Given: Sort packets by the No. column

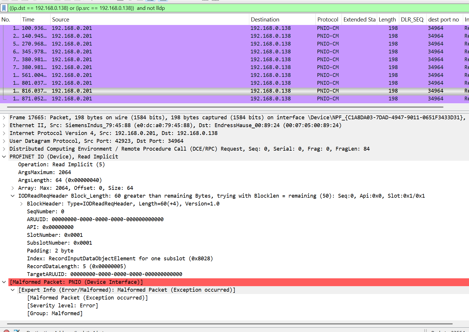Looking at the screenshot, I should click(x=10, y=19).
